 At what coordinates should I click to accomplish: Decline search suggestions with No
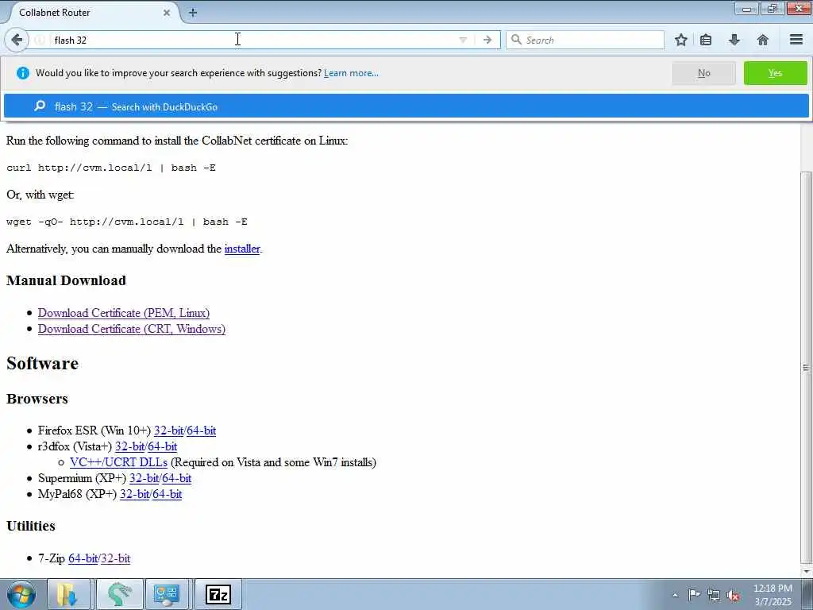(x=703, y=73)
